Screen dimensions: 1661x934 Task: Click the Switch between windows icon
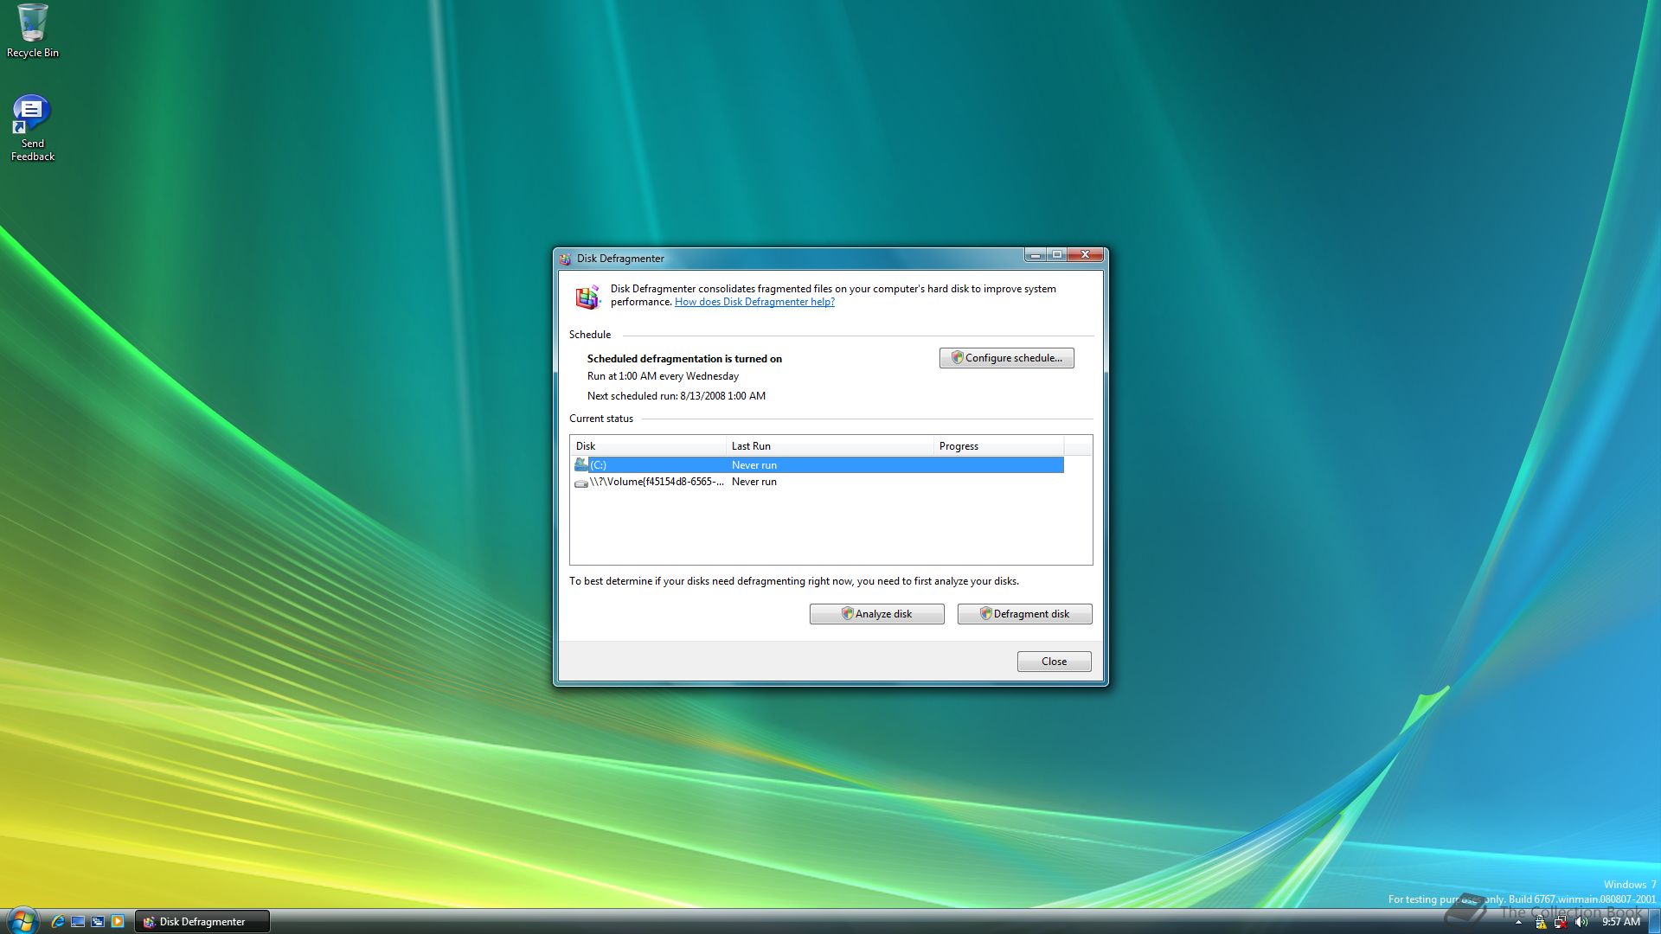[98, 922]
